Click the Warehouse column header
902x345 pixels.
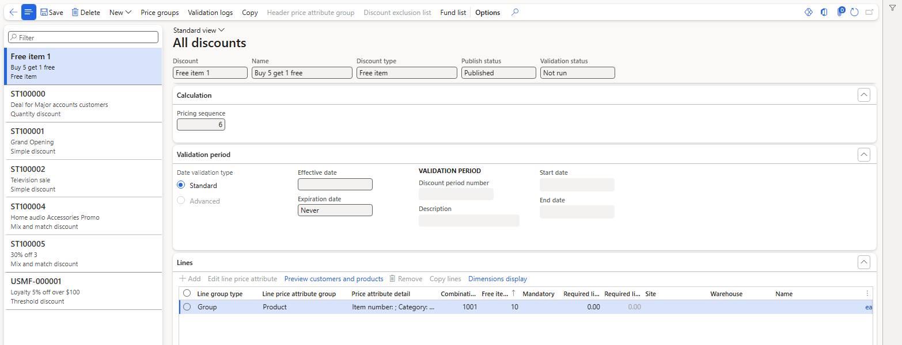726,294
